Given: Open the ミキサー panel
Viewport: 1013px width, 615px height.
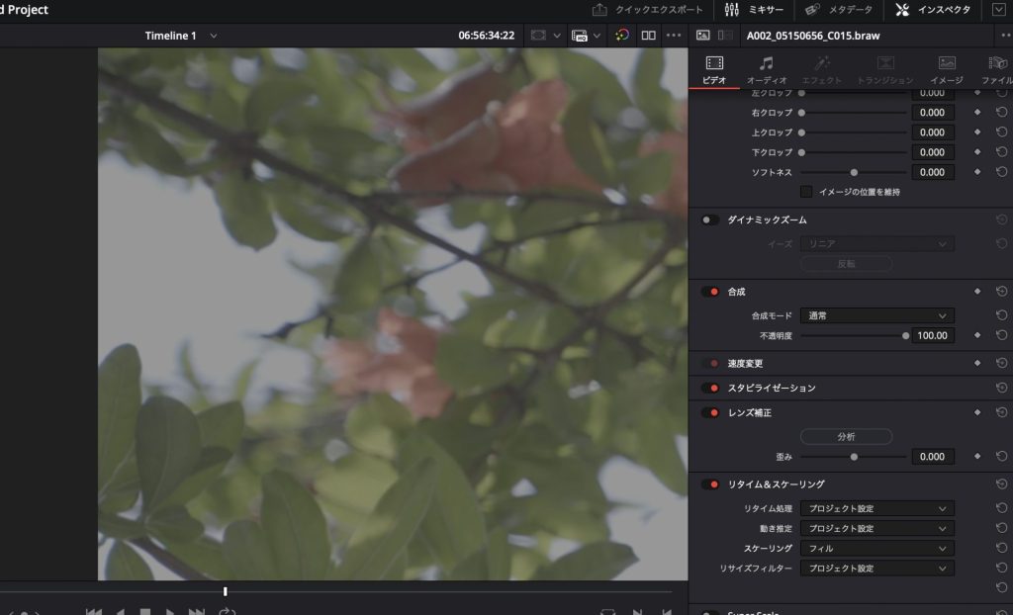Looking at the screenshot, I should pos(754,10).
